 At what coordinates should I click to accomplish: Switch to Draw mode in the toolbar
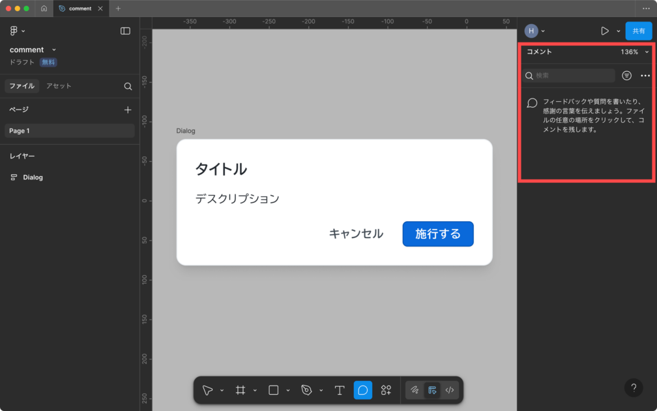pos(414,390)
